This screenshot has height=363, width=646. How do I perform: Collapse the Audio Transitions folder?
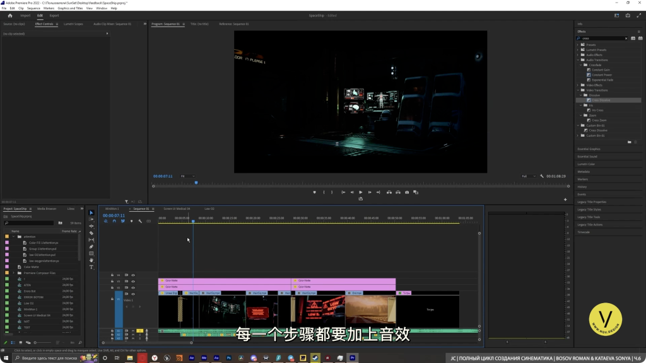(578, 60)
